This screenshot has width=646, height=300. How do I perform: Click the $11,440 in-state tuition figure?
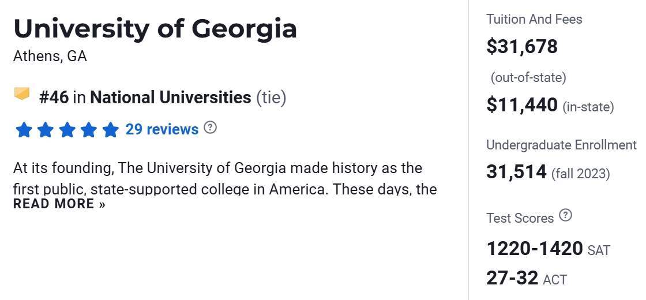click(522, 104)
